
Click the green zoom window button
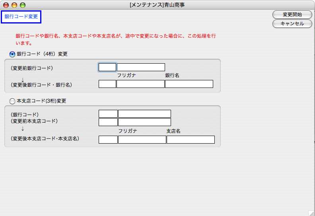click(23, 5)
